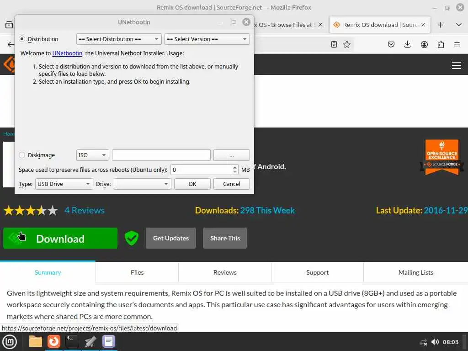The height and width of the screenshot is (351, 468).
Task: Open a new Firefox tab
Action: click(x=440, y=25)
